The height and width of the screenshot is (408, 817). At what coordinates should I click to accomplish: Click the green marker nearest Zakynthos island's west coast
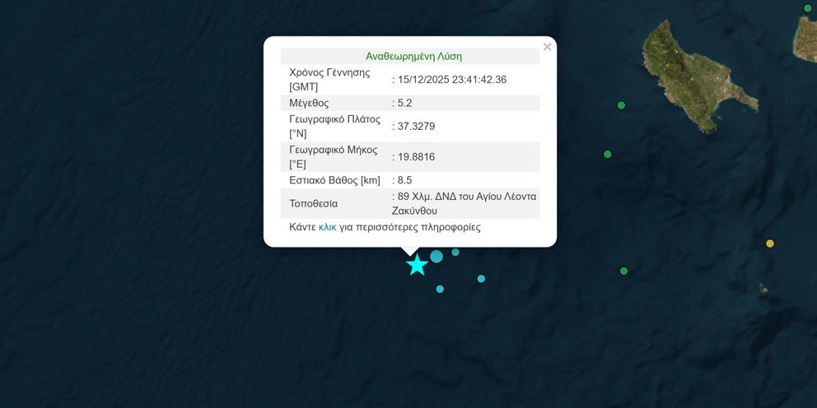click(x=622, y=105)
